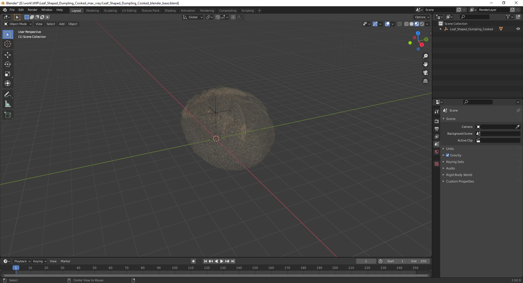
Task: Open the Output properties tab
Action: tap(437, 129)
